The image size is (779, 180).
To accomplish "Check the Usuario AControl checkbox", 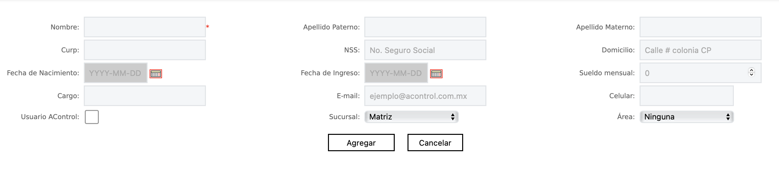I will (92, 117).
